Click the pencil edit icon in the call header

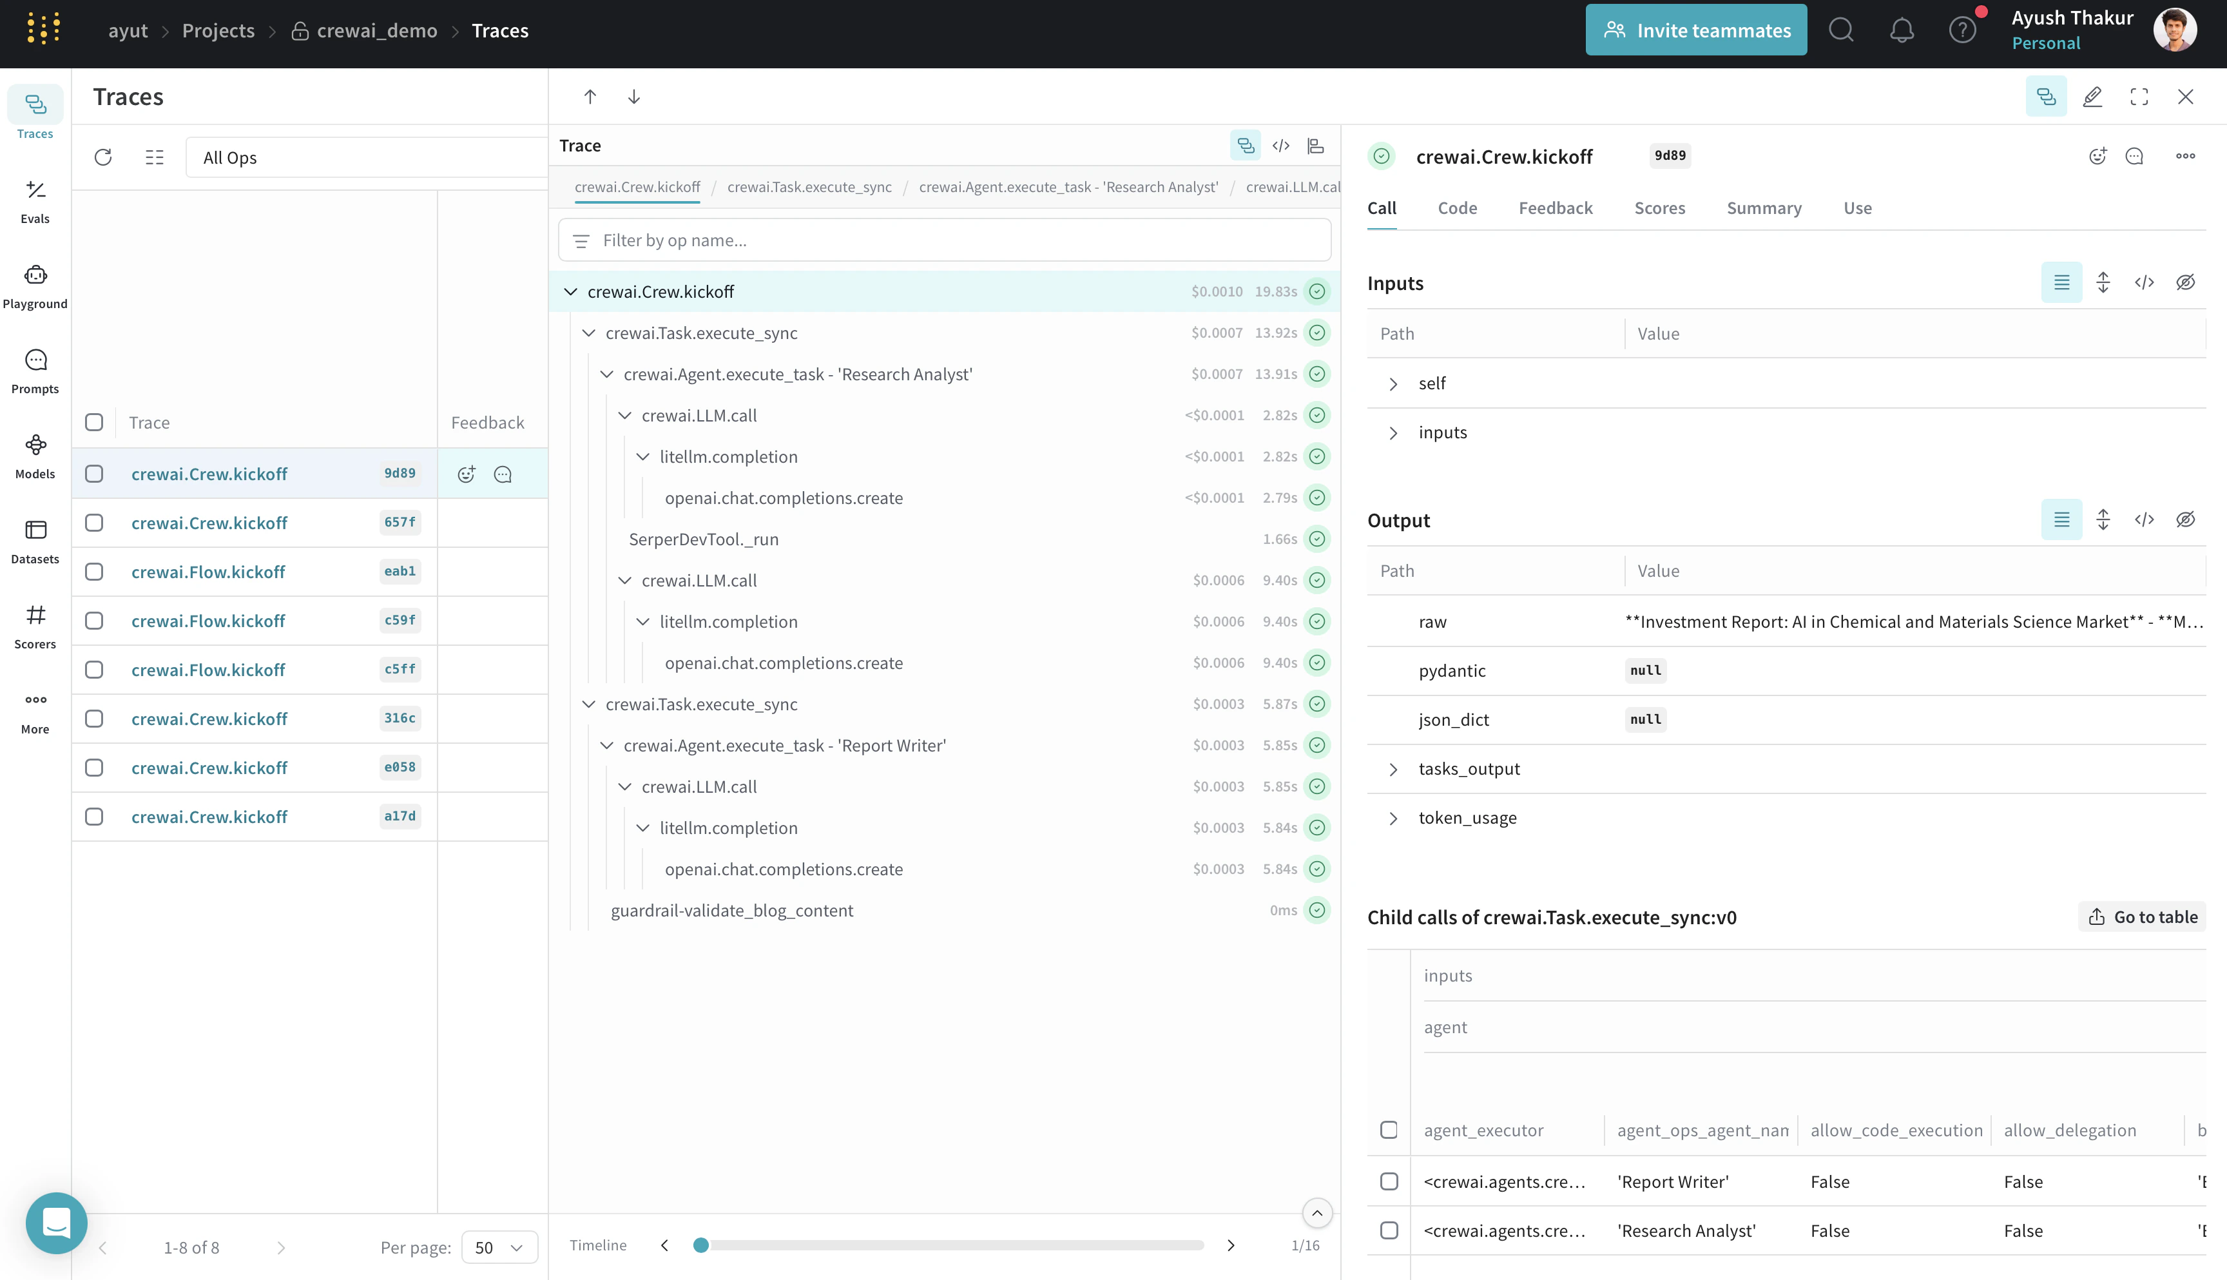2092,97
